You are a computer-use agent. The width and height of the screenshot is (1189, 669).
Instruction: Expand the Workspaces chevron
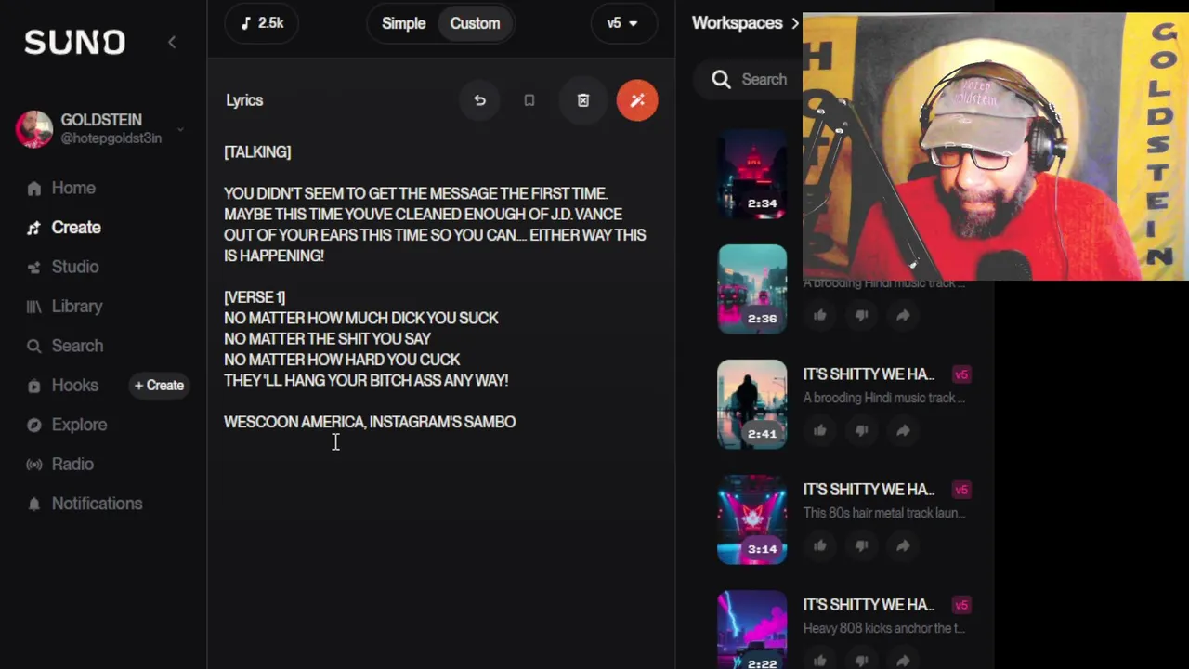tap(795, 23)
